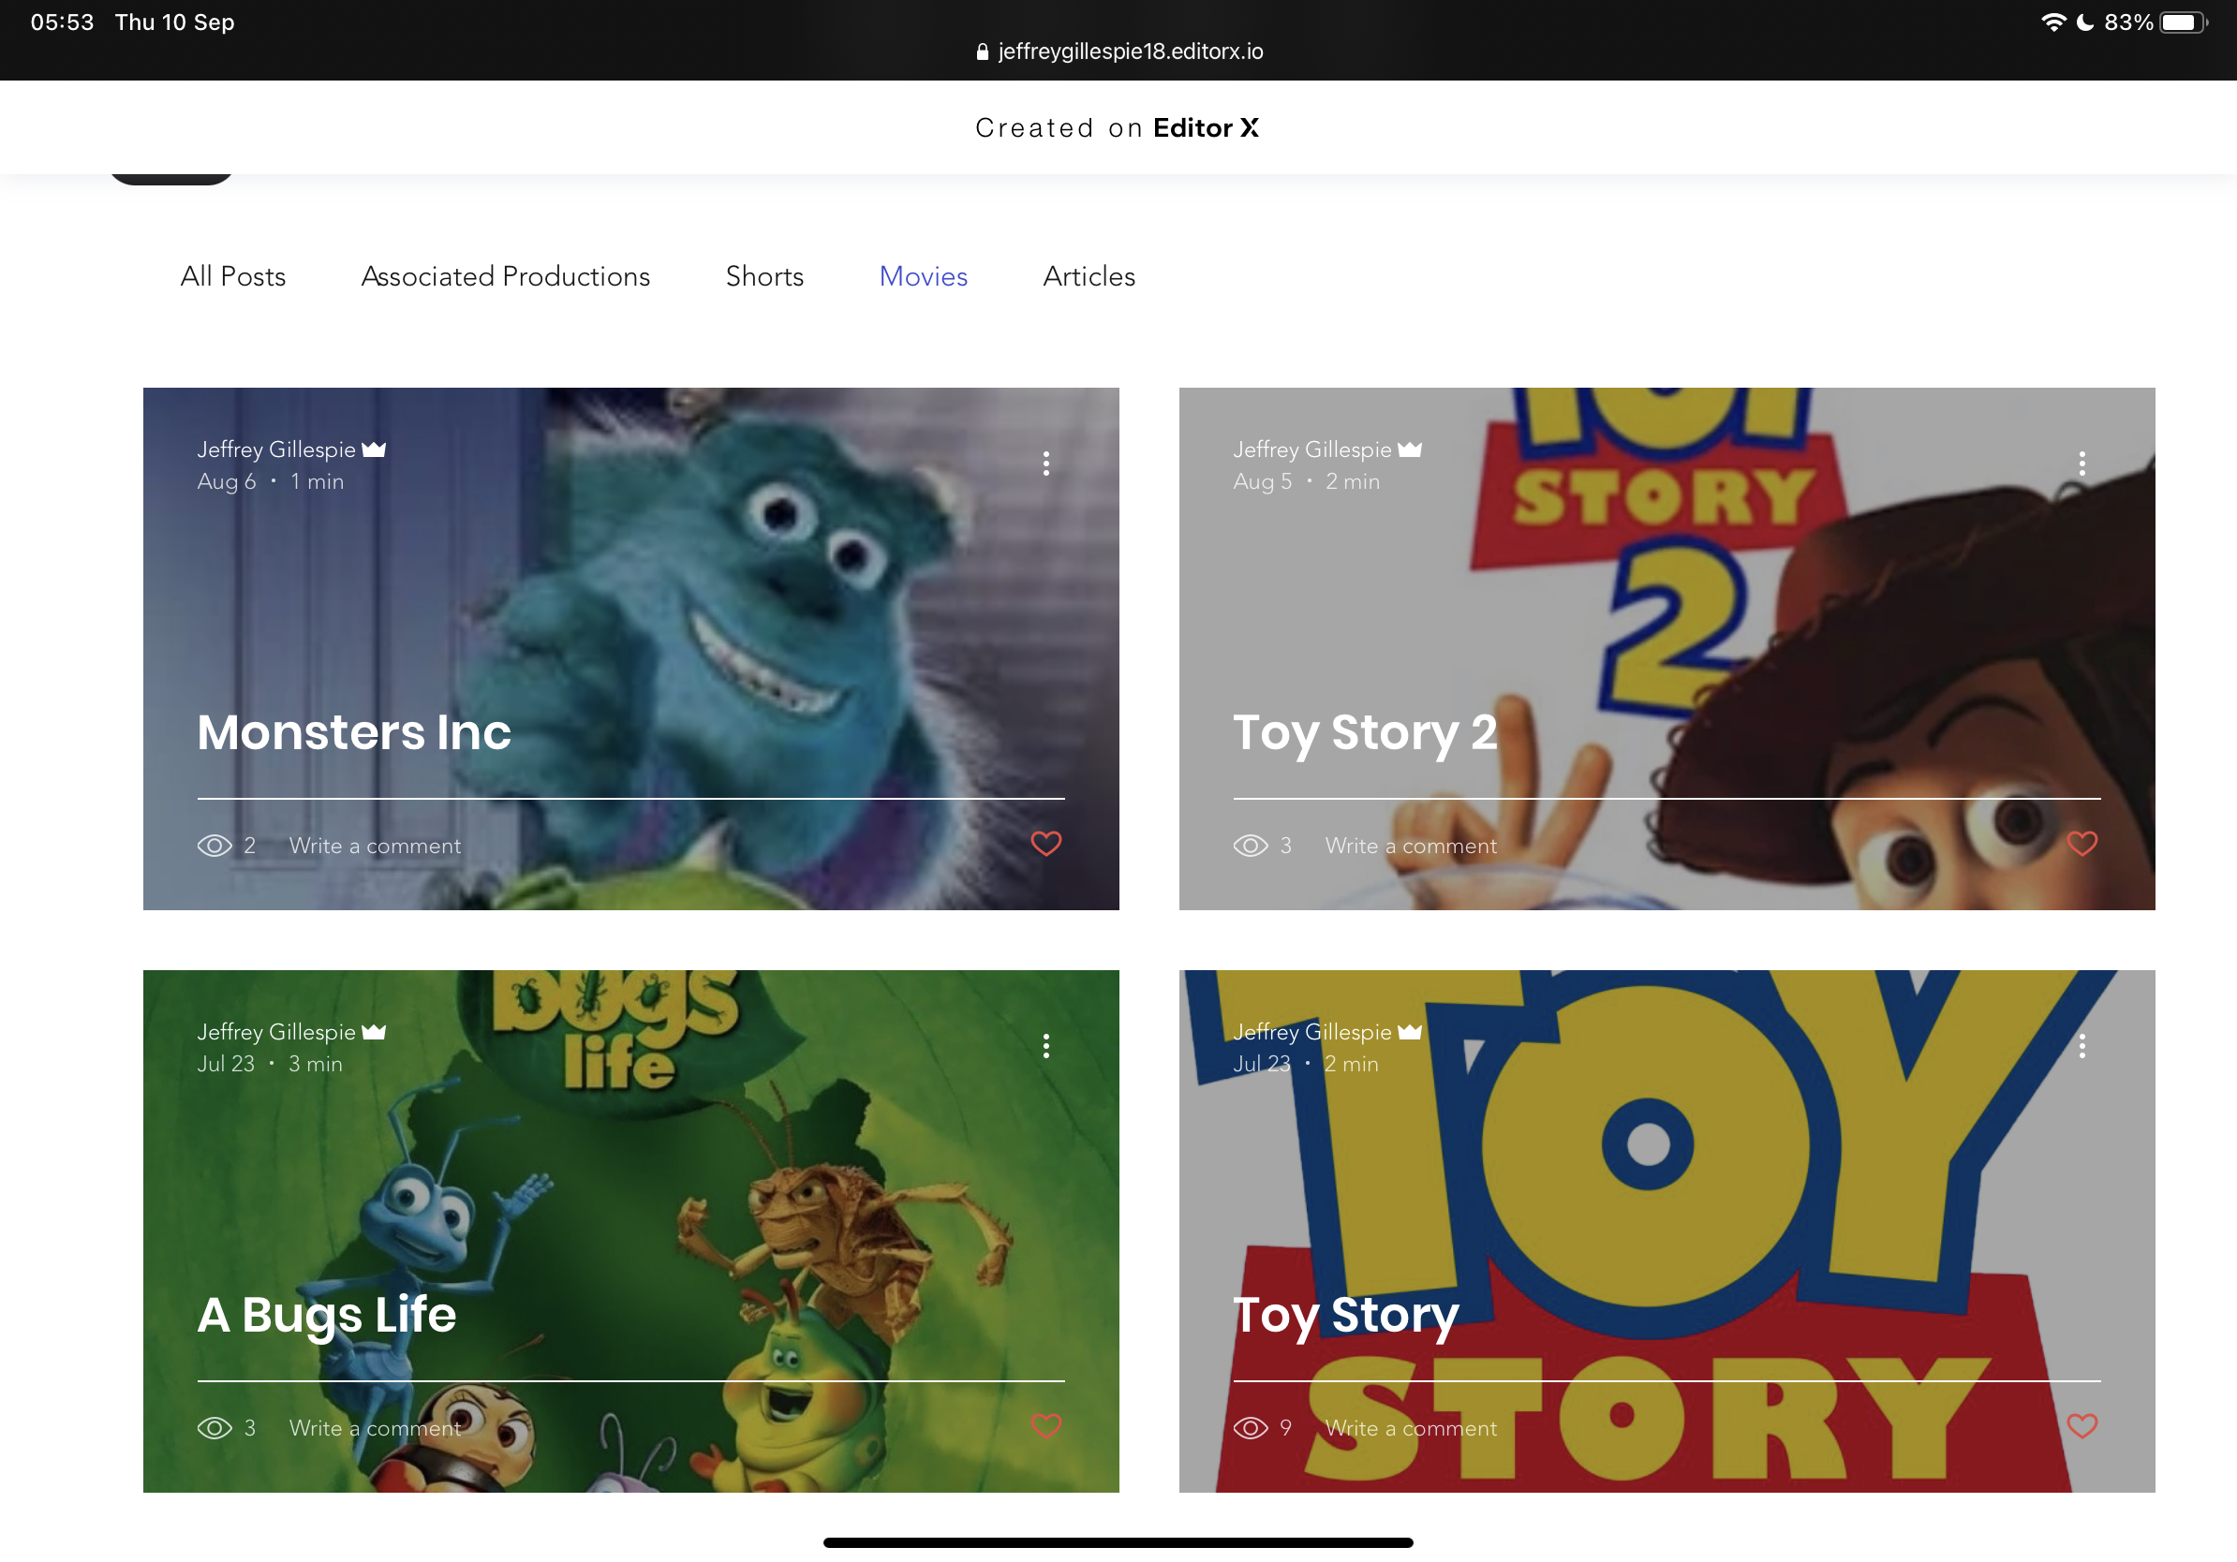2237x1562 pixels.
Task: Click Jeffrey Gillespie author on Toy Story card
Action: tap(1311, 1031)
